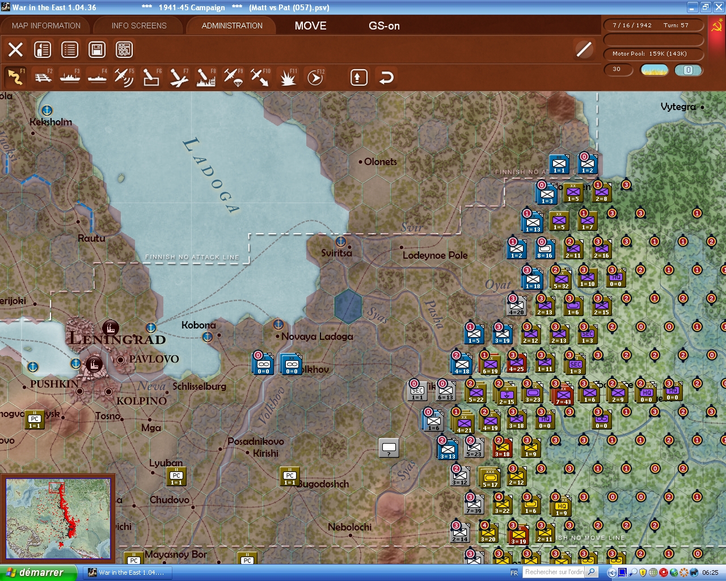Click the diagonal slash button
The image size is (726, 581).
click(584, 49)
